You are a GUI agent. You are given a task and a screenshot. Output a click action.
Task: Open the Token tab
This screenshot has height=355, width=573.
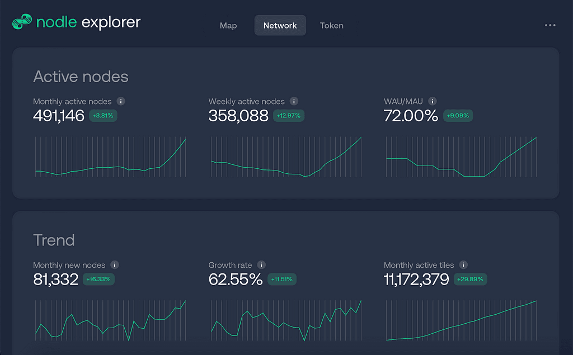[x=331, y=26]
